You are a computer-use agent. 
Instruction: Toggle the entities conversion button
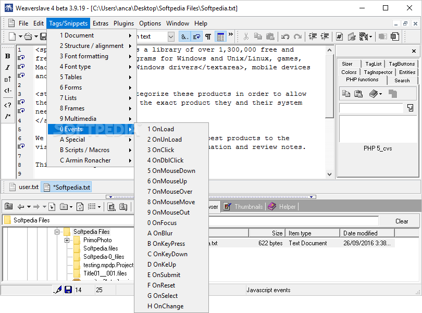[184, 36]
